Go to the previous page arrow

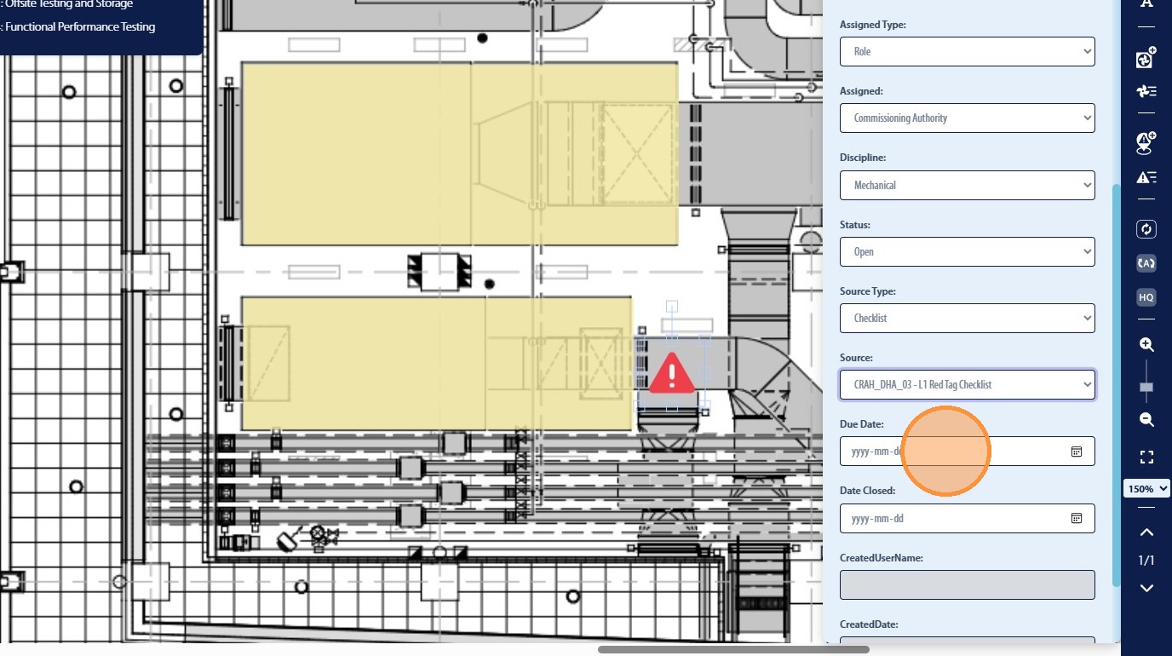(1146, 532)
